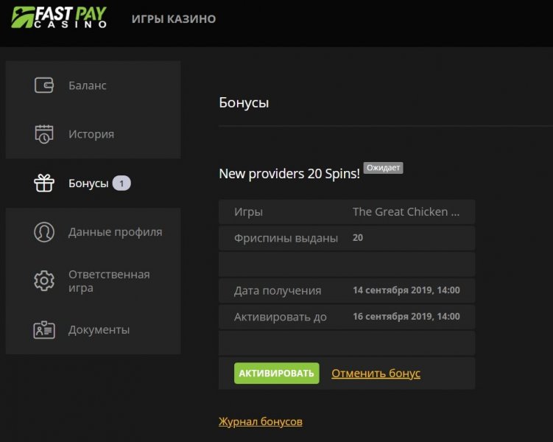Screen dimensions: 553x442
Task: Open ИГРЫ КАЗИНО in the top navigation
Action: 174,19
